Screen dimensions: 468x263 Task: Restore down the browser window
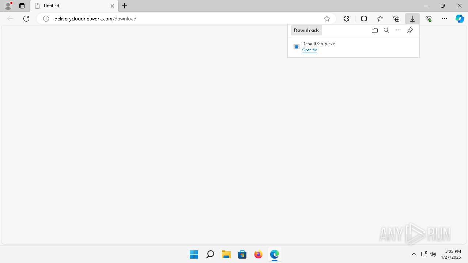(x=443, y=6)
